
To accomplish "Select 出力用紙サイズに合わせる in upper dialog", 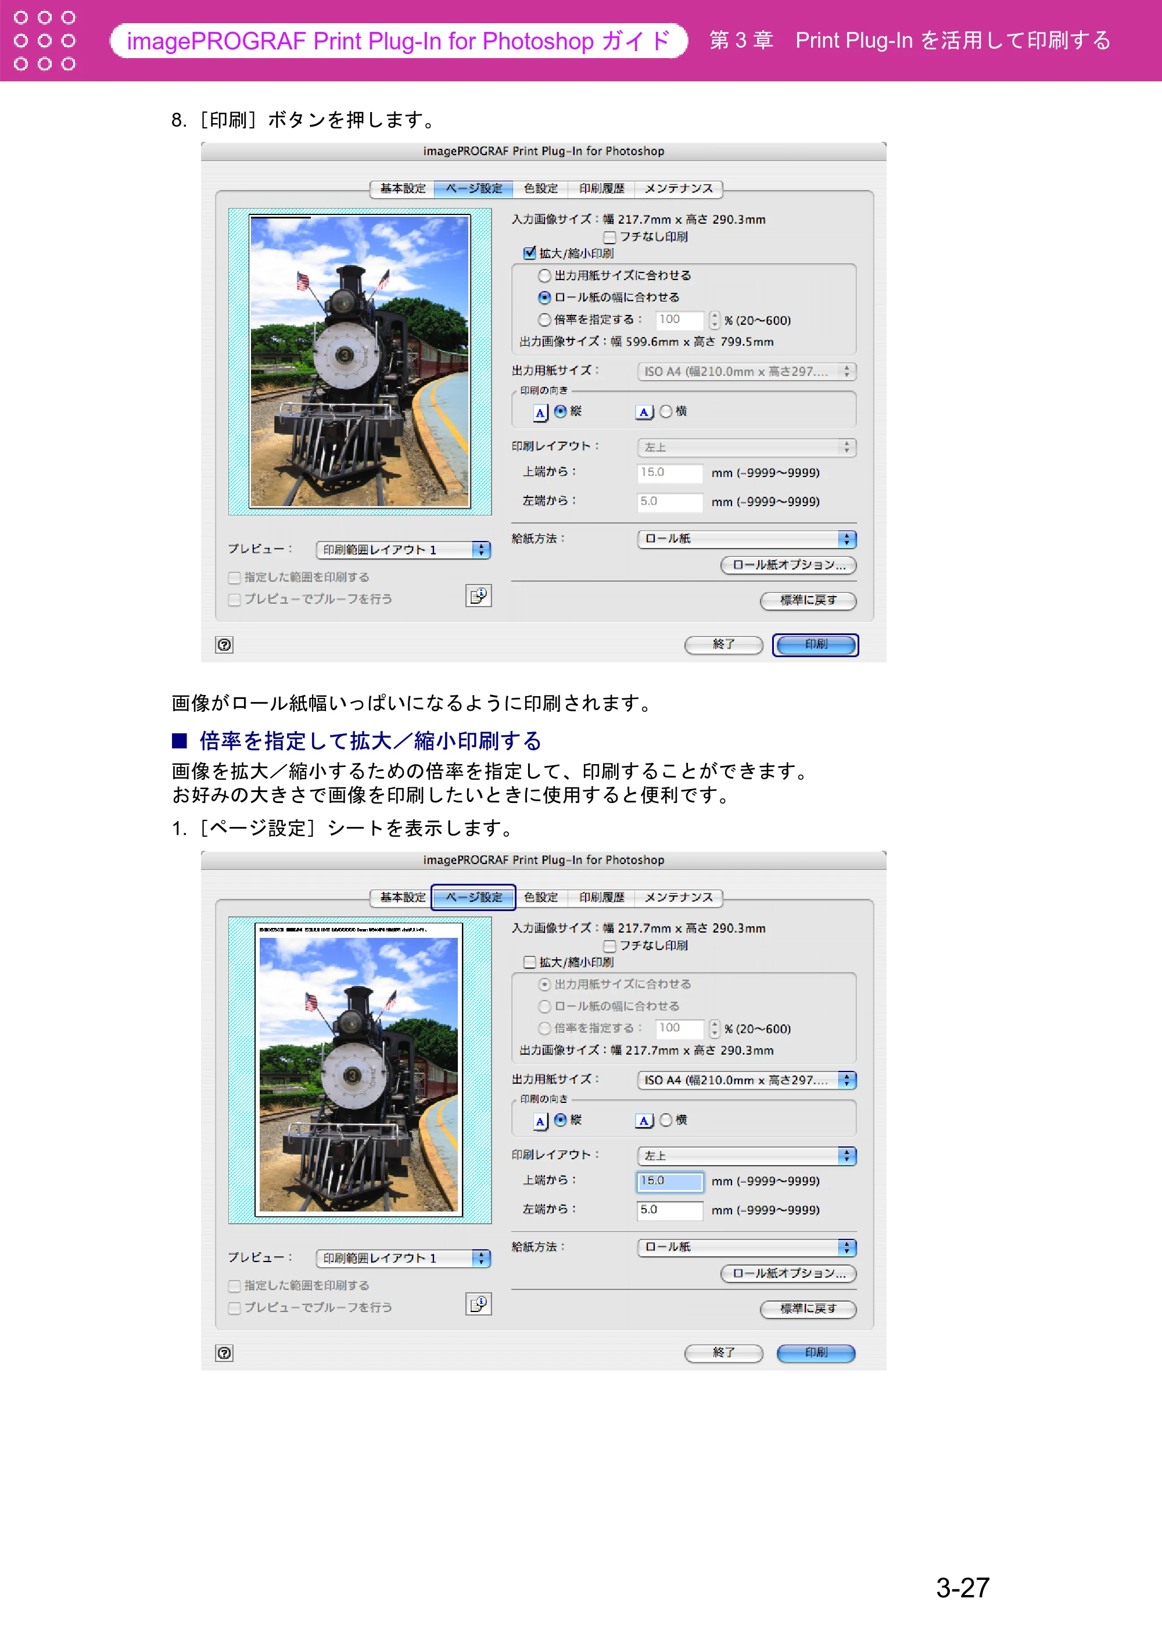I will [544, 276].
